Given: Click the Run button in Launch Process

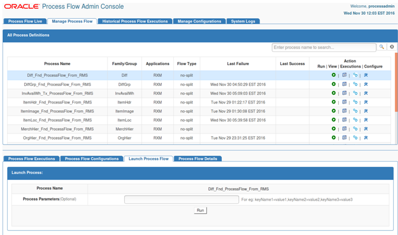Looking at the screenshot, I should click(200, 210).
